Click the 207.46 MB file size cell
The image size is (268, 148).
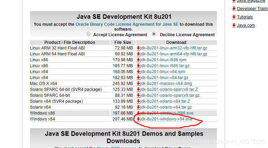123,119
